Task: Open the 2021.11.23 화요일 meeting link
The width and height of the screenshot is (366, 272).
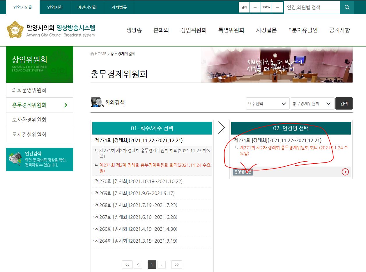Action: tap(155, 153)
